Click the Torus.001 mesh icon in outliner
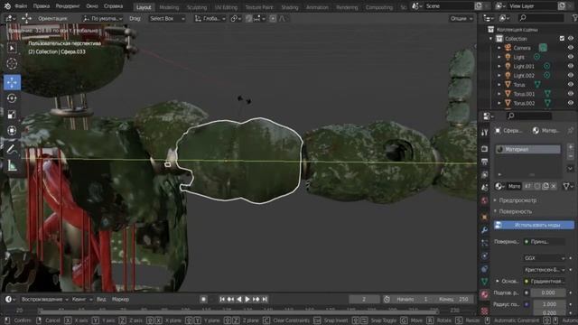This screenshot has height=325, width=578. pyautogui.click(x=508, y=94)
